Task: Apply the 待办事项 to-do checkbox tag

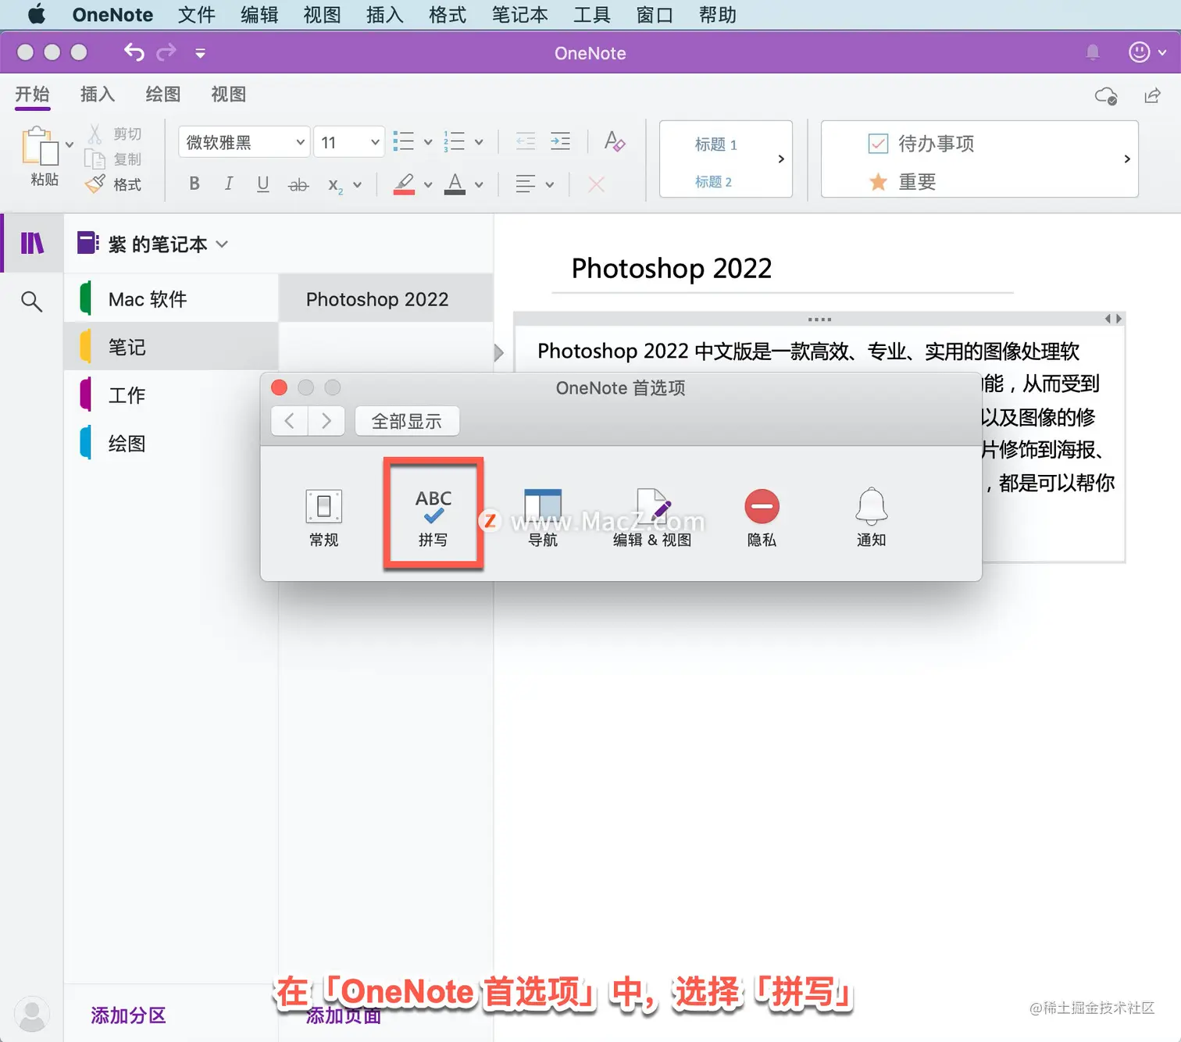Action: (x=922, y=144)
